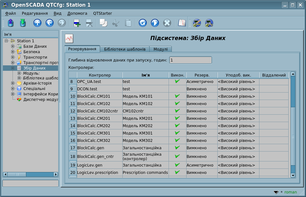Click the save to database toolbar icon
Image resolution: width=306 pixels, height=197 pixels.
[x=22, y=23]
